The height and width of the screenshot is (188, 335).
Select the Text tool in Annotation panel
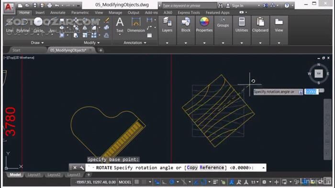[120, 25]
